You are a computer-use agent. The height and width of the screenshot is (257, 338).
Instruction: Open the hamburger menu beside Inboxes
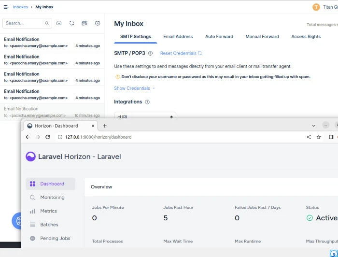click(x=6, y=7)
